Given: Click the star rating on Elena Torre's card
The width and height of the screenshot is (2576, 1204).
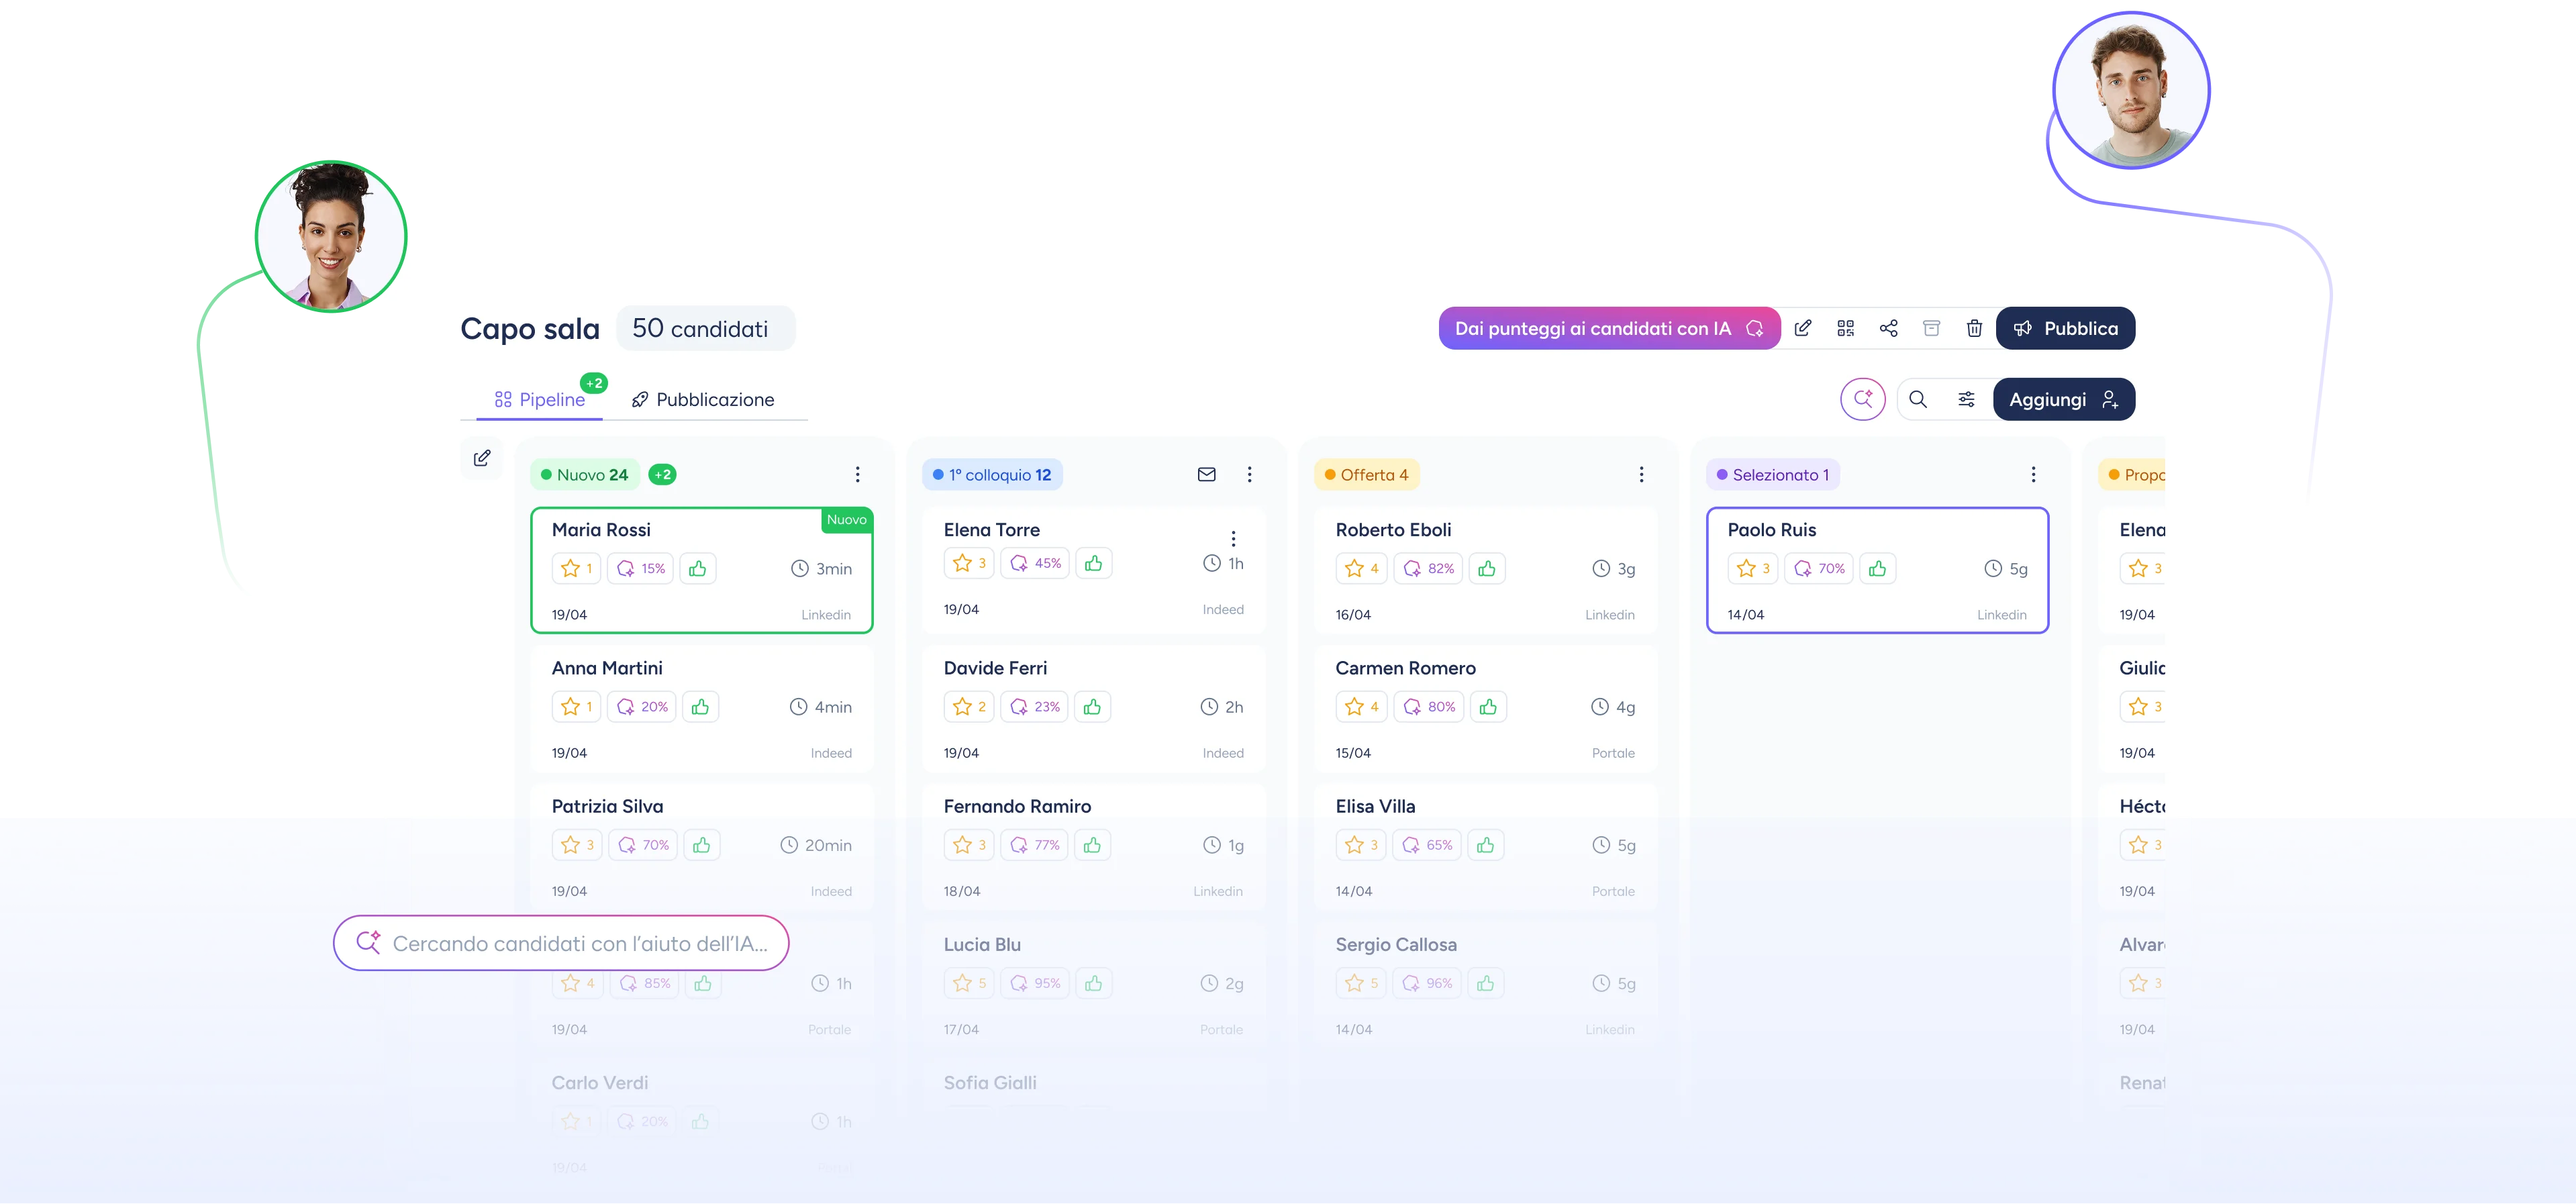Looking at the screenshot, I should (969, 563).
